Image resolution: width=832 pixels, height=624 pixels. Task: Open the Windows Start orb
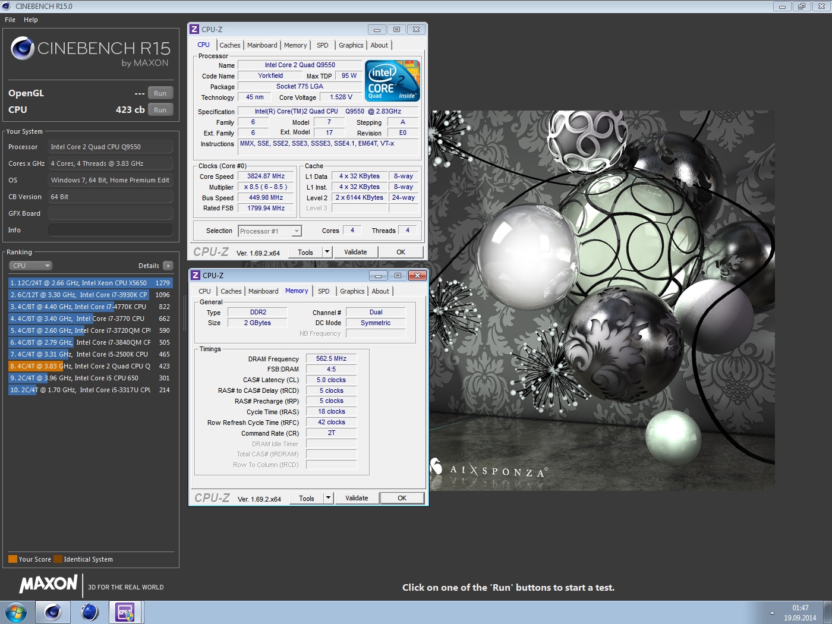click(x=16, y=612)
